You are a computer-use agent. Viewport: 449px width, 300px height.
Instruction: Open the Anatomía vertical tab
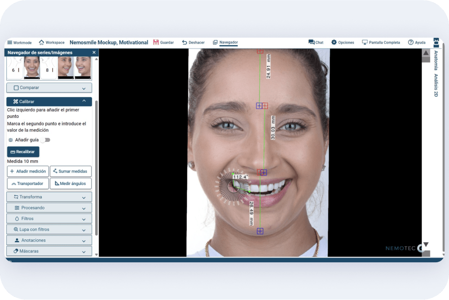[436, 61]
